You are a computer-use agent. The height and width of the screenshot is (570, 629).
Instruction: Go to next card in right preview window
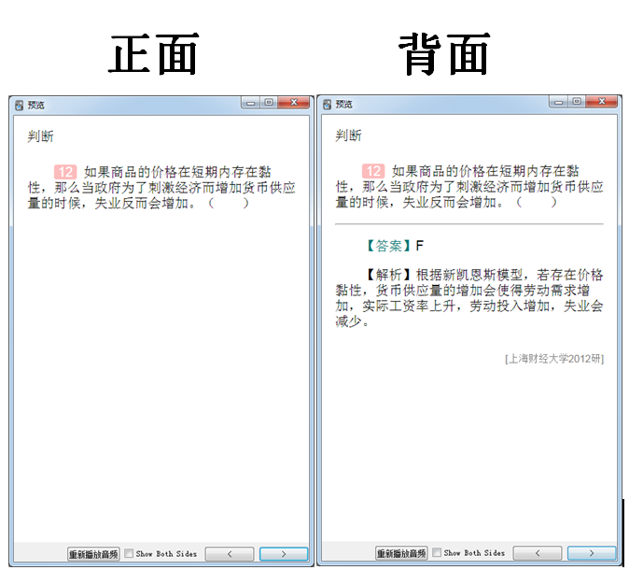pyautogui.click(x=592, y=553)
